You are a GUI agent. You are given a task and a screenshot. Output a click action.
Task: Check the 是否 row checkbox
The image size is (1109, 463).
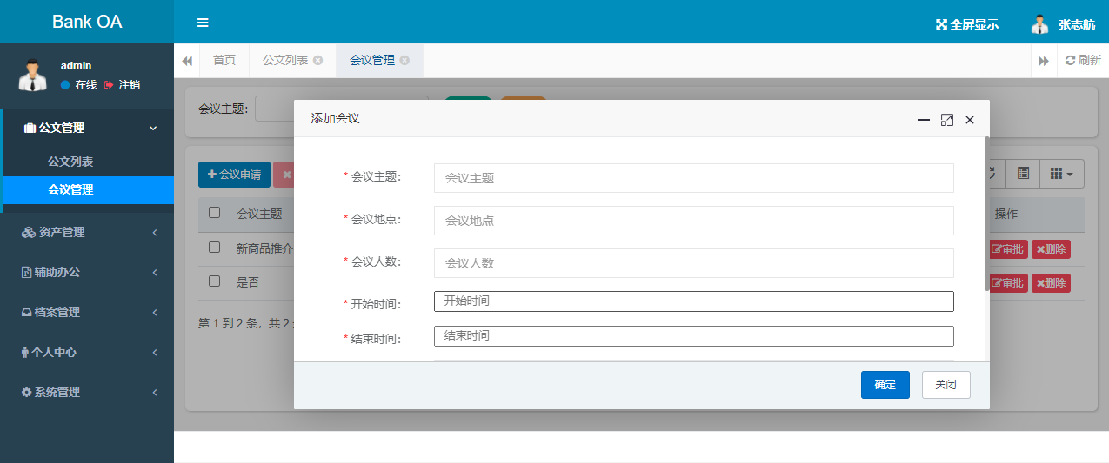214,281
